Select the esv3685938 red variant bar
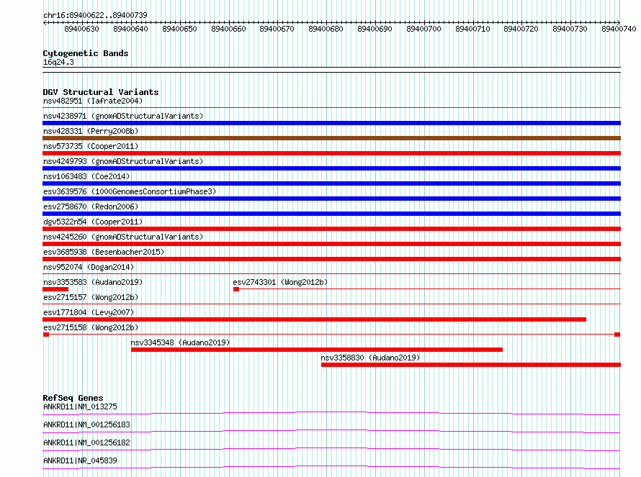The width and height of the screenshot is (641, 477). (331, 259)
